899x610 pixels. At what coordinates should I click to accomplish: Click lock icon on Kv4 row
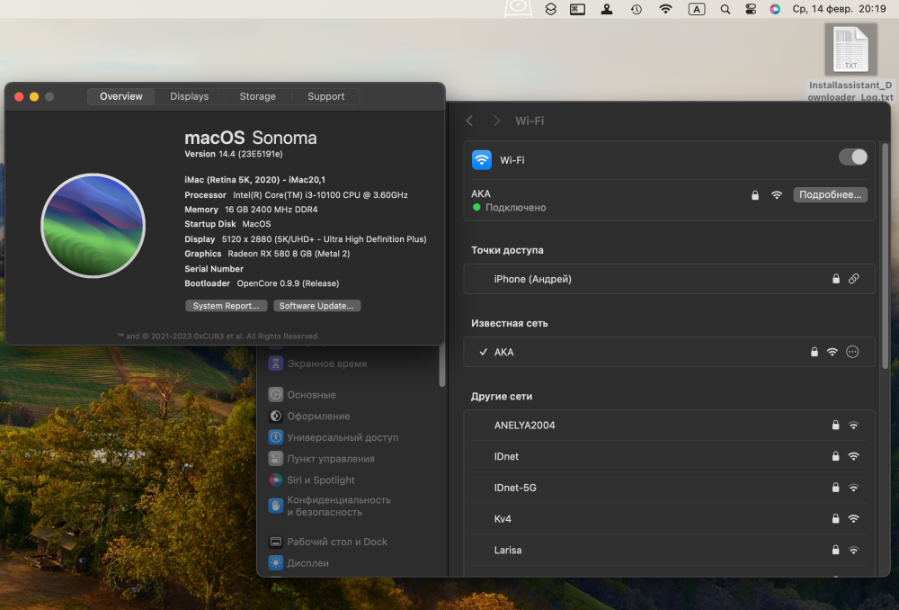point(835,519)
